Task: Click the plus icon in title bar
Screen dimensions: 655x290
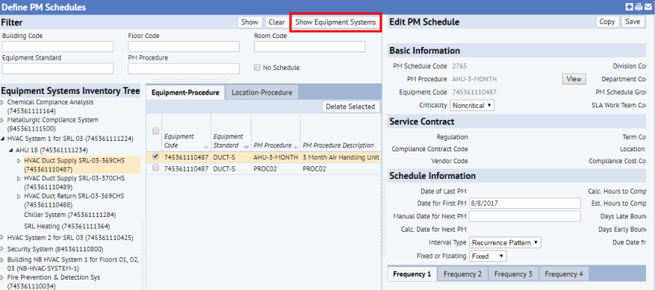Action: [630, 7]
